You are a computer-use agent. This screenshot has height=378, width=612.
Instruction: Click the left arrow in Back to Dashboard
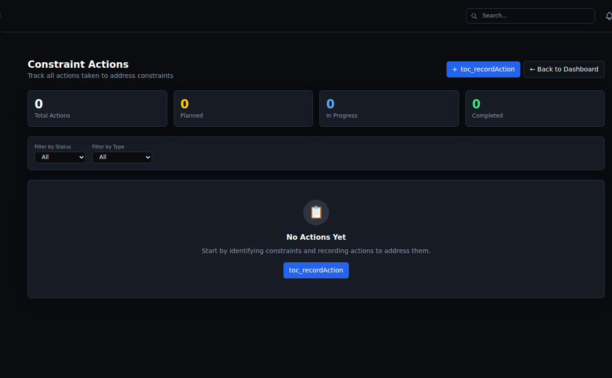[532, 70]
